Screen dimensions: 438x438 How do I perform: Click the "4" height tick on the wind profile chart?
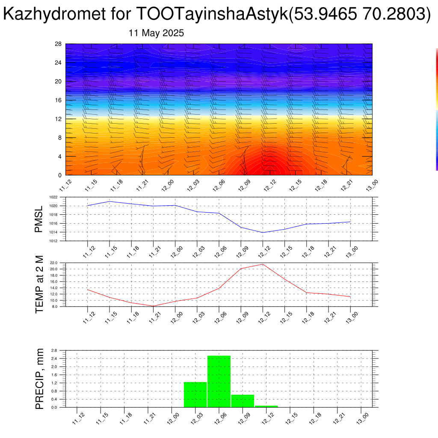click(59, 157)
